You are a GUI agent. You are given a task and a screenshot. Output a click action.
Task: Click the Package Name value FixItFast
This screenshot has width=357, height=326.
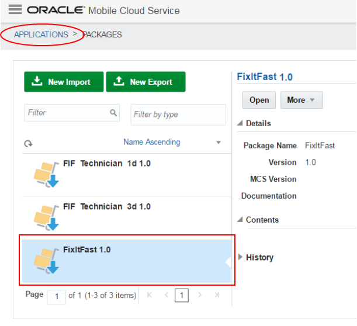[x=320, y=145]
